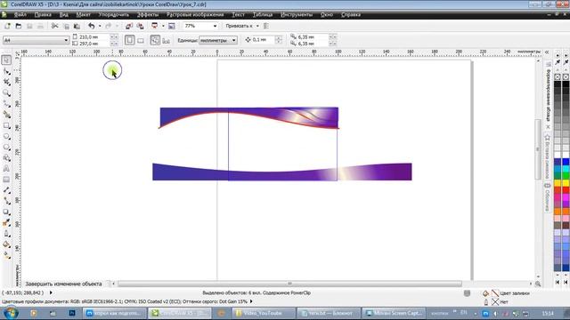Select the Table tool
Viewport: 570px width, 320px height.
6,180
